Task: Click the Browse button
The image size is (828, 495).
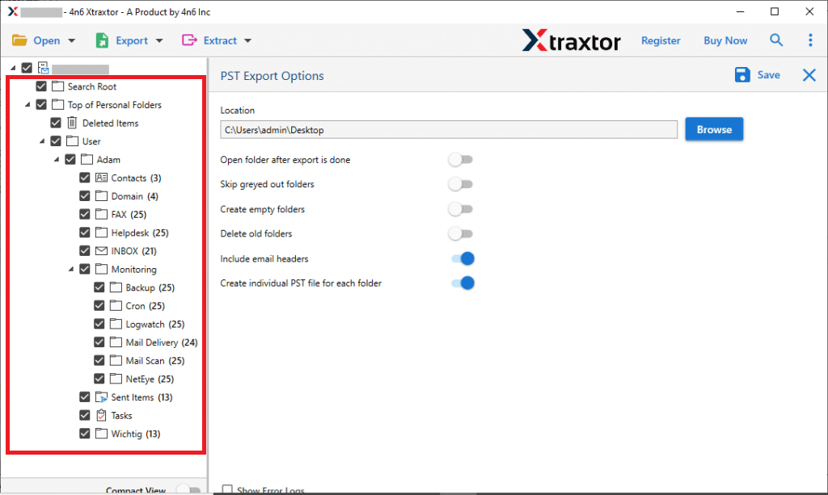Action: [714, 128]
